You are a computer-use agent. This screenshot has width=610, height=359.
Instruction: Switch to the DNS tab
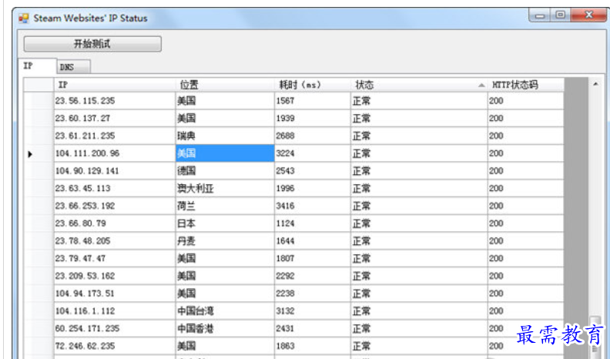tap(73, 67)
